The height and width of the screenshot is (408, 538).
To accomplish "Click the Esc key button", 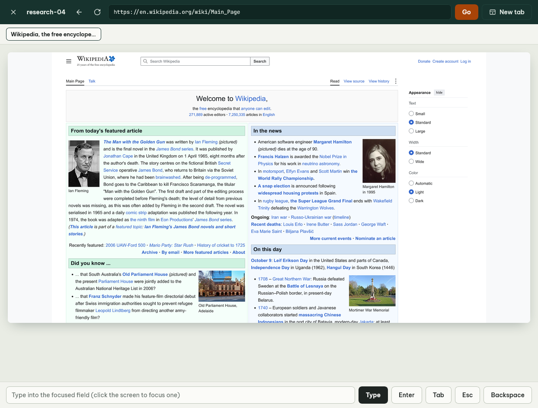I will coord(468,395).
